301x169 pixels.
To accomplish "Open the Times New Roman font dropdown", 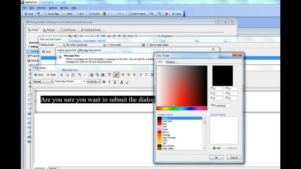I will point(70,81).
